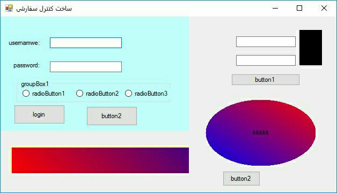
Task: Click button2 beneath the ellipse
Action: [241, 179]
